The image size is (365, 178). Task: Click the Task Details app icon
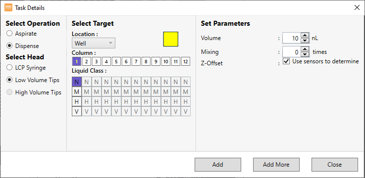[8, 8]
